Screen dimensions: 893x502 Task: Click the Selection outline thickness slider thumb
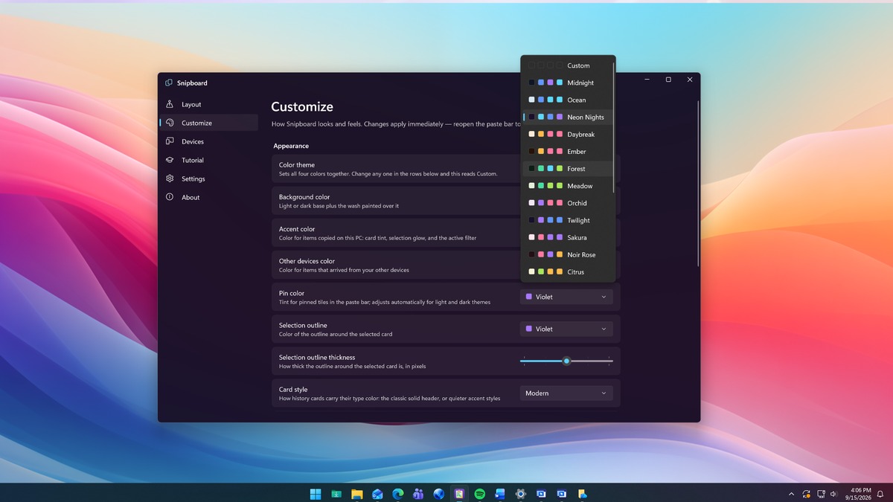(566, 361)
